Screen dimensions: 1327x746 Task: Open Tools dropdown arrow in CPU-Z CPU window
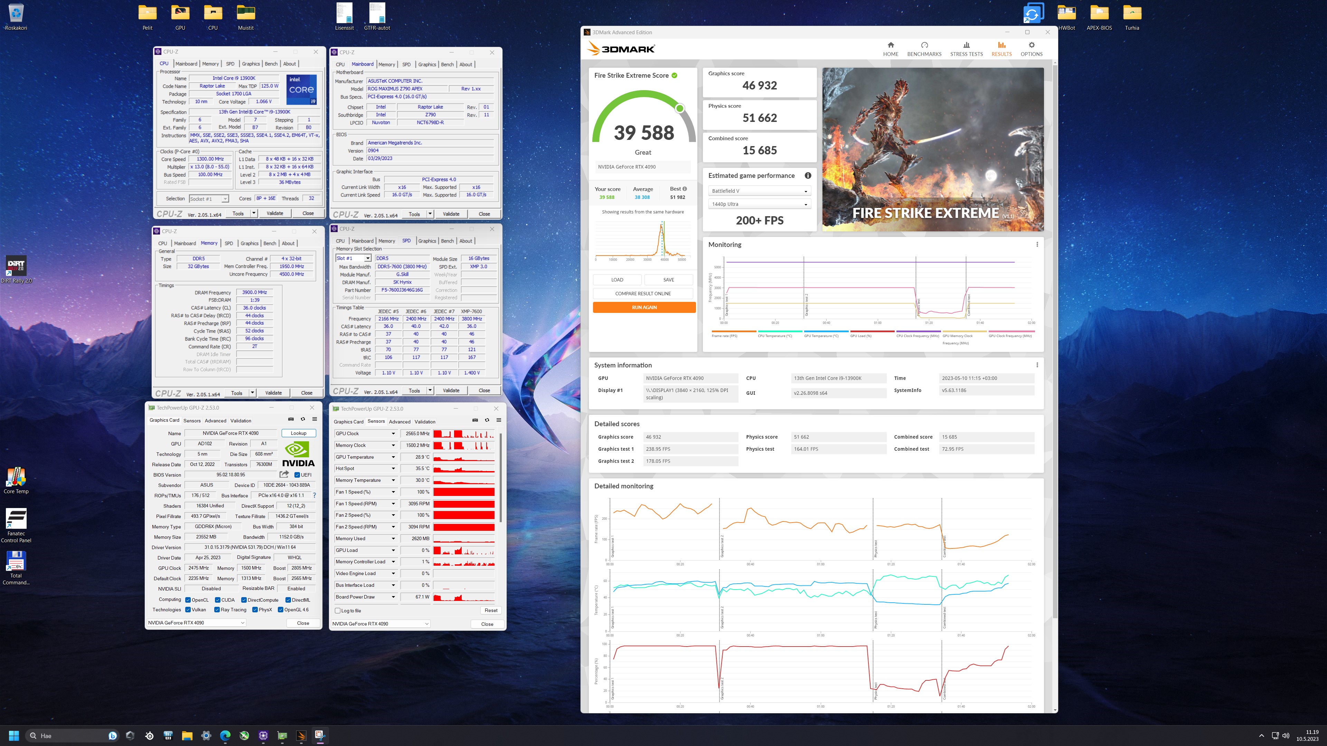(x=253, y=213)
